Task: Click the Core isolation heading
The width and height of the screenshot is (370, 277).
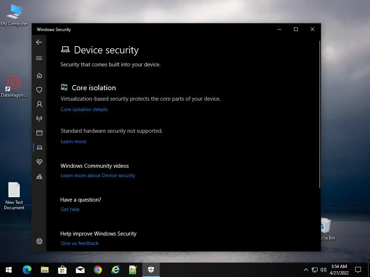Action: pyautogui.click(x=94, y=88)
